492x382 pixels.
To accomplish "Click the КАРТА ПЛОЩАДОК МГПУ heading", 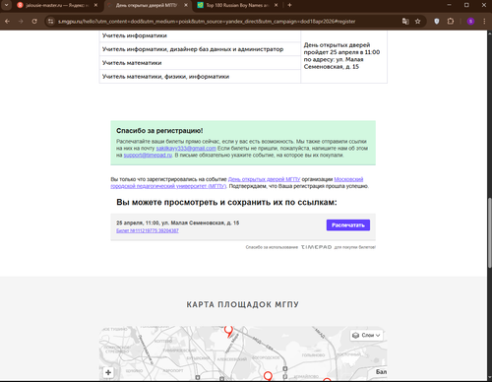I will 243,304.
